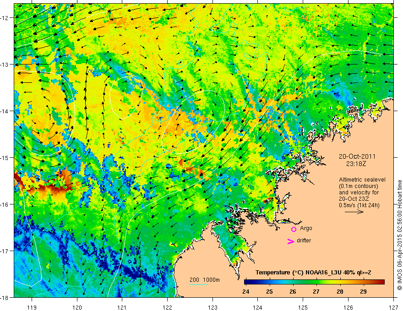403x311 pixels.
Task: Click color bar tick label 29
Action: pos(363,291)
